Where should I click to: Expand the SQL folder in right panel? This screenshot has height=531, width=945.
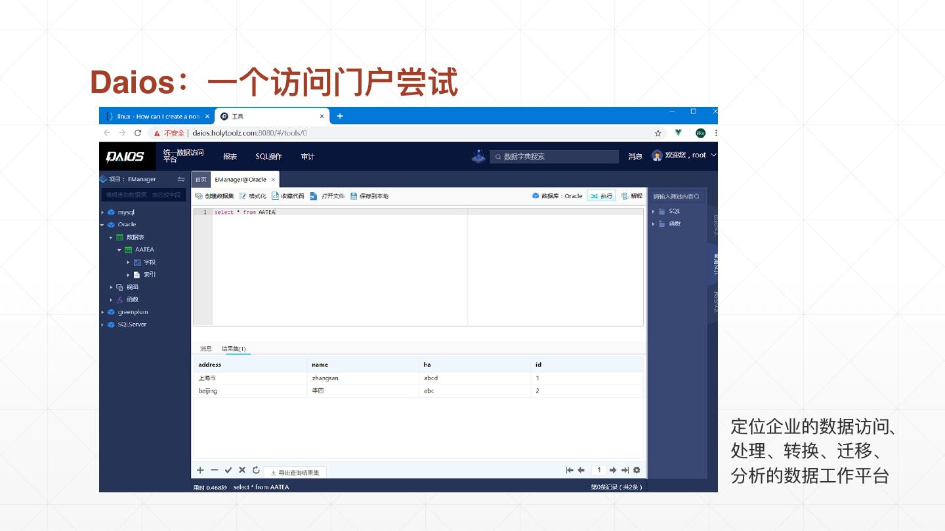click(654, 212)
